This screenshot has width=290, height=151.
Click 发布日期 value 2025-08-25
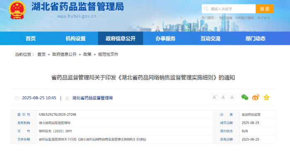[250, 139]
